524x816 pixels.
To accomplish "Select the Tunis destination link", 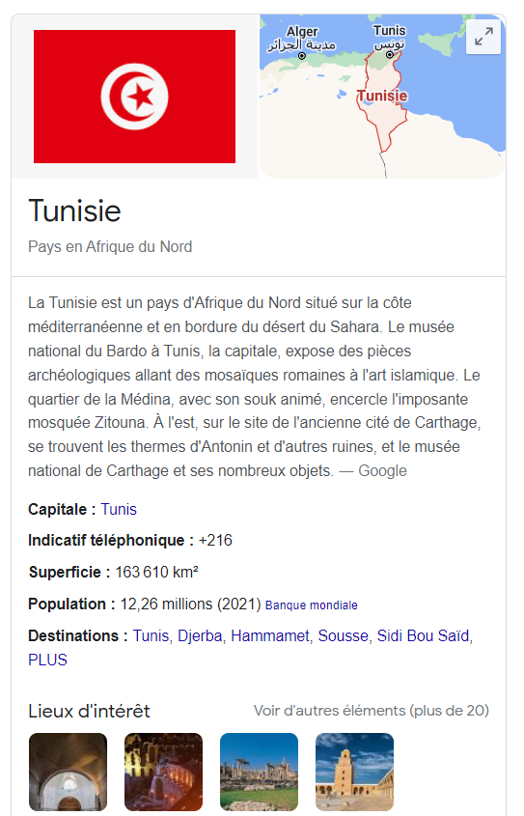I will 151,636.
